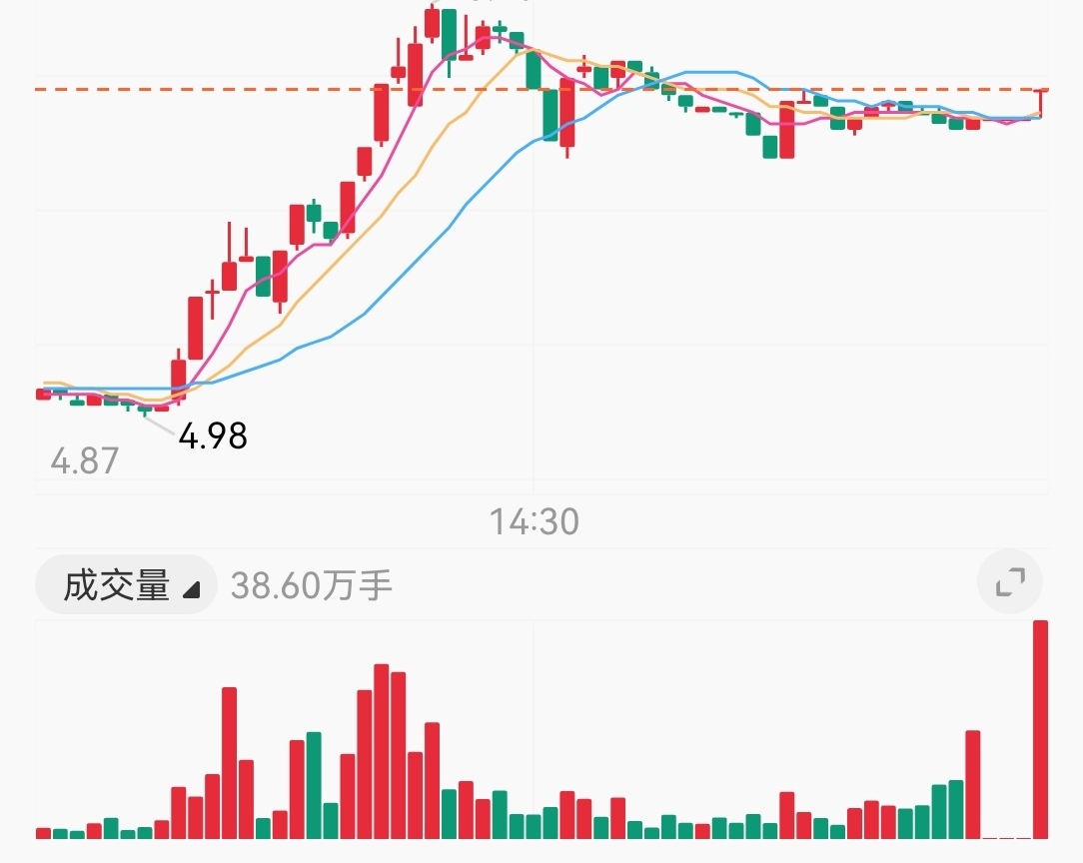Click the 14:30 time axis label
Viewport: 1083px width, 863px height.
[x=535, y=520]
